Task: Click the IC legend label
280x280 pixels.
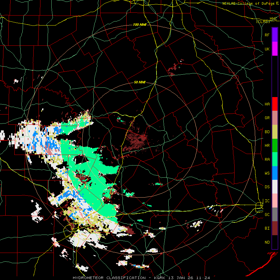Action: (x=267, y=201)
